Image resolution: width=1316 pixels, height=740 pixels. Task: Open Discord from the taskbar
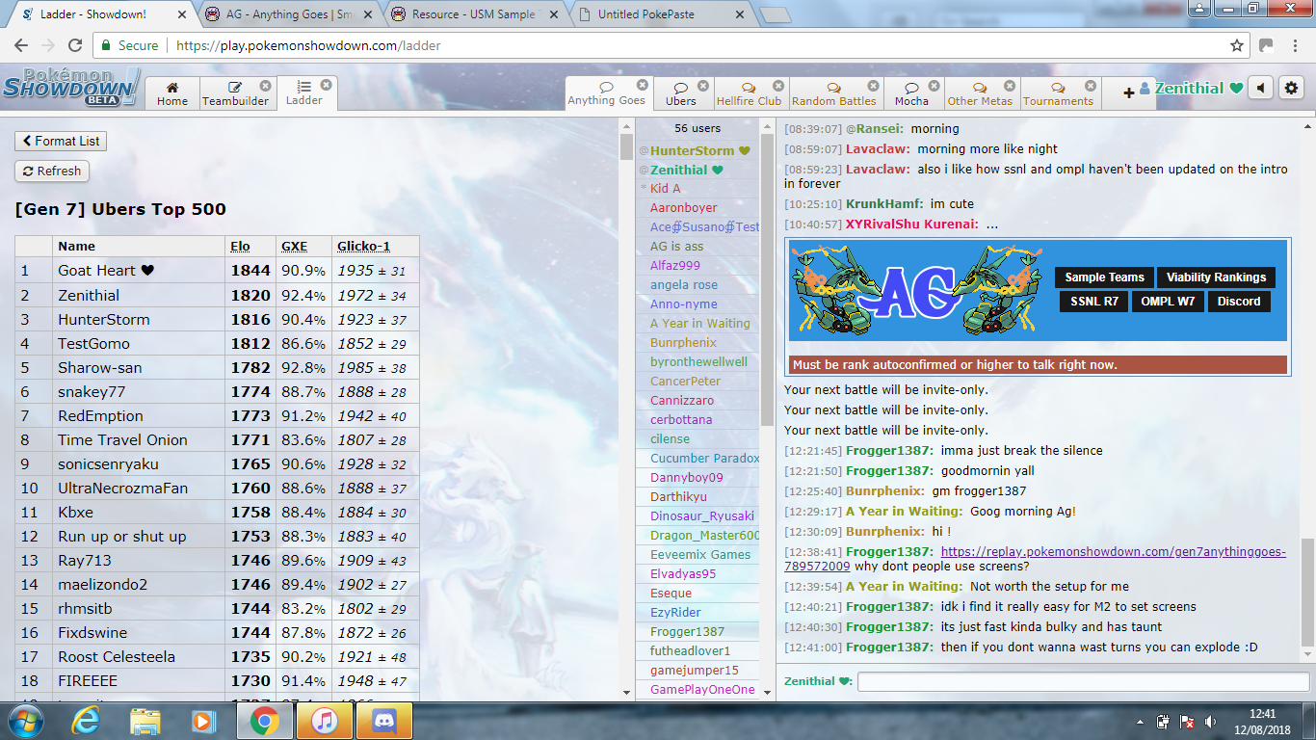point(383,721)
